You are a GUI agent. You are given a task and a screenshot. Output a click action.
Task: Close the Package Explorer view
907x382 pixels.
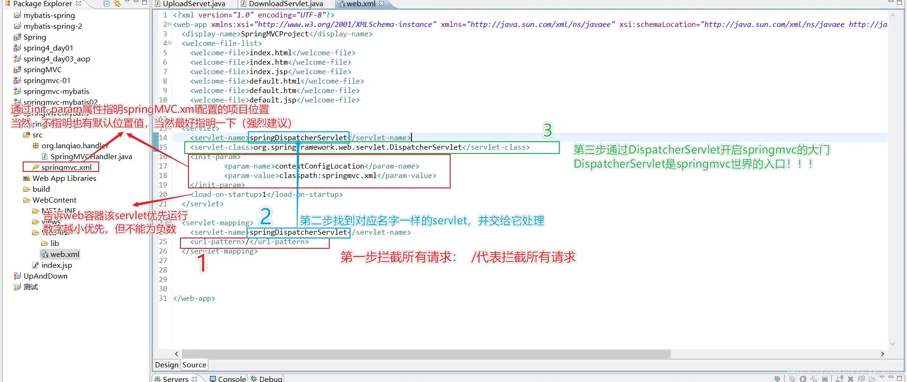tap(78, 4)
